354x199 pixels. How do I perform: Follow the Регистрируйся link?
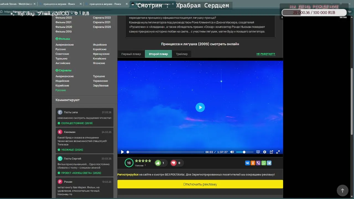coord(128,175)
